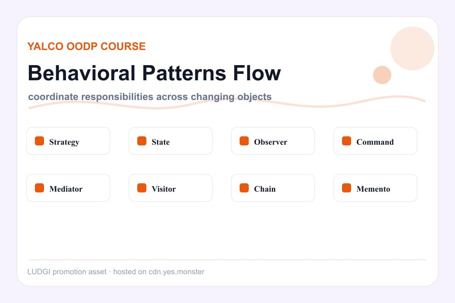
Task: Click the YALCO OODP COURSE label
Action: point(86,46)
